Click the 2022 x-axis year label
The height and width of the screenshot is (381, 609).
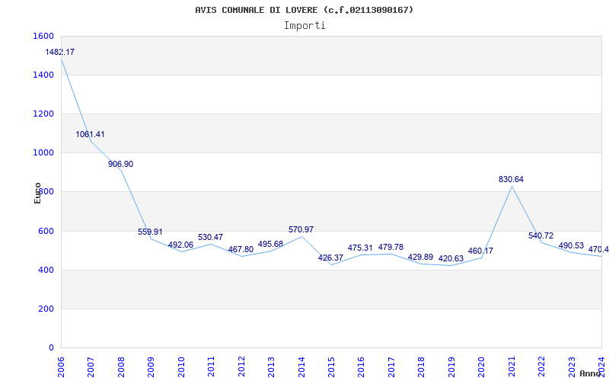[542, 366]
